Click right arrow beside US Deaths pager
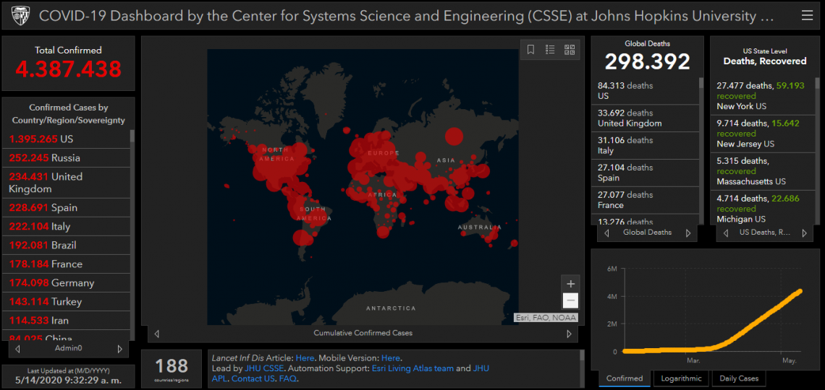The width and height of the screenshot is (825, 390). click(804, 233)
